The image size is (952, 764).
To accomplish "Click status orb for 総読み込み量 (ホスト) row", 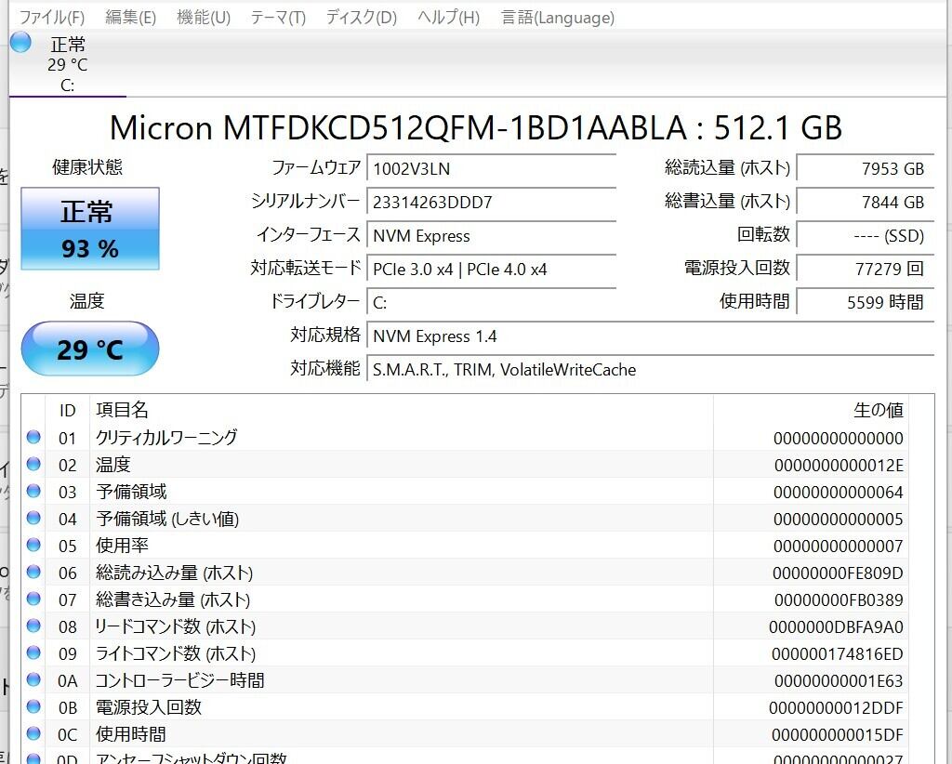I will [34, 572].
